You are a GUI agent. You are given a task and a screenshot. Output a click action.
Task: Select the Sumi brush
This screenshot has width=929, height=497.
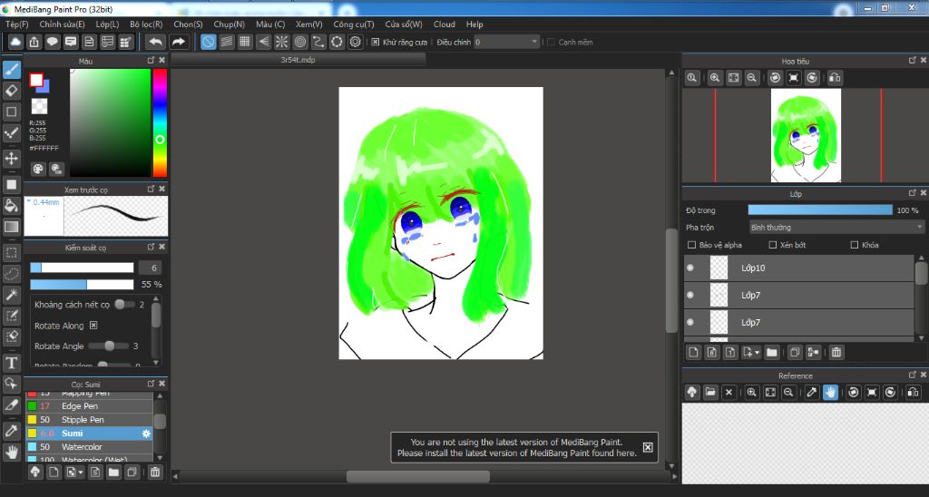pos(89,433)
